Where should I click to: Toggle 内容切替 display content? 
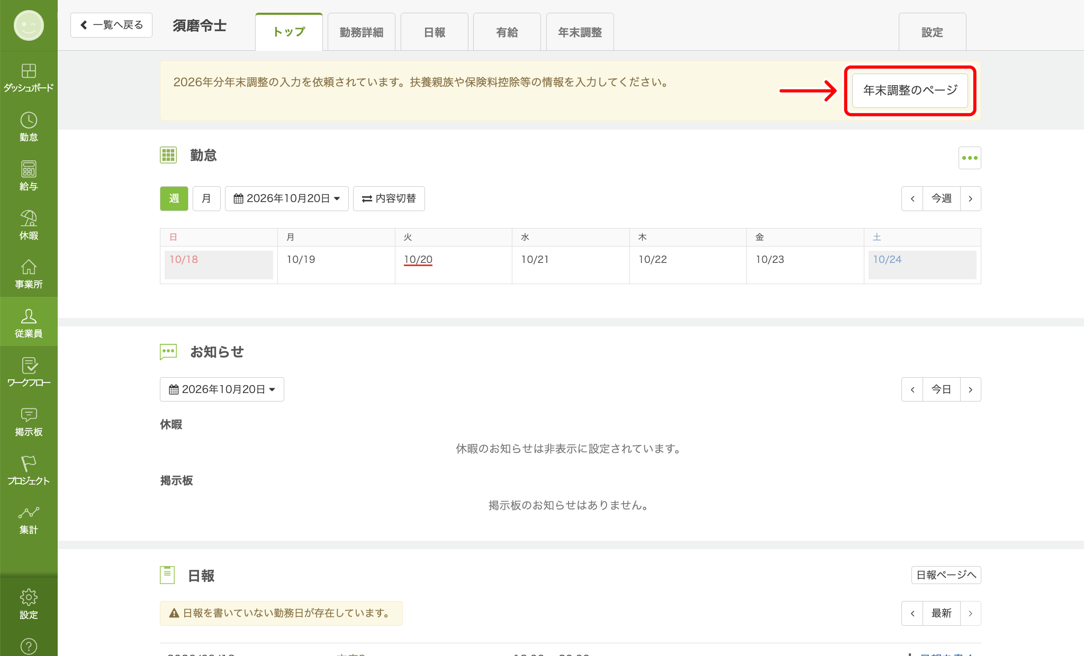point(389,198)
